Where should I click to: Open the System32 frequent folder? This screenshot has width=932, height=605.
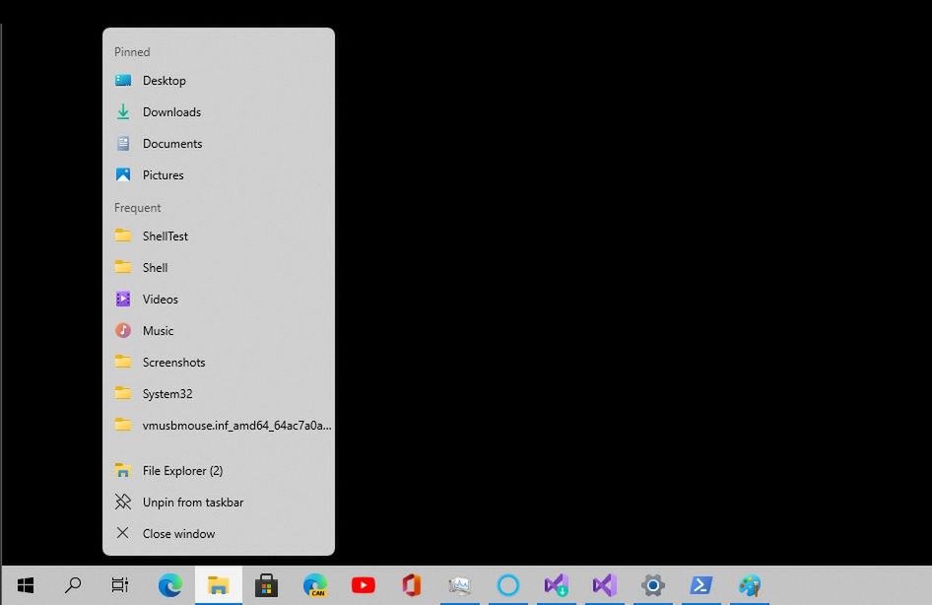click(167, 393)
